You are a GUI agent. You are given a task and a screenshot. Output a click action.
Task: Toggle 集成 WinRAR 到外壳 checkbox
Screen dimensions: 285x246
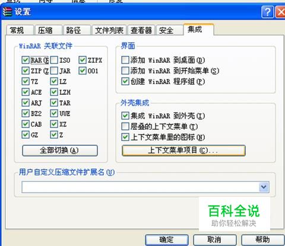coord(125,116)
